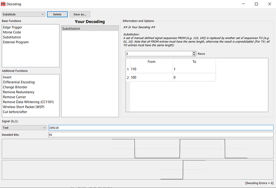Click the Delete button
The height and width of the screenshot is (188, 276).
point(57,15)
